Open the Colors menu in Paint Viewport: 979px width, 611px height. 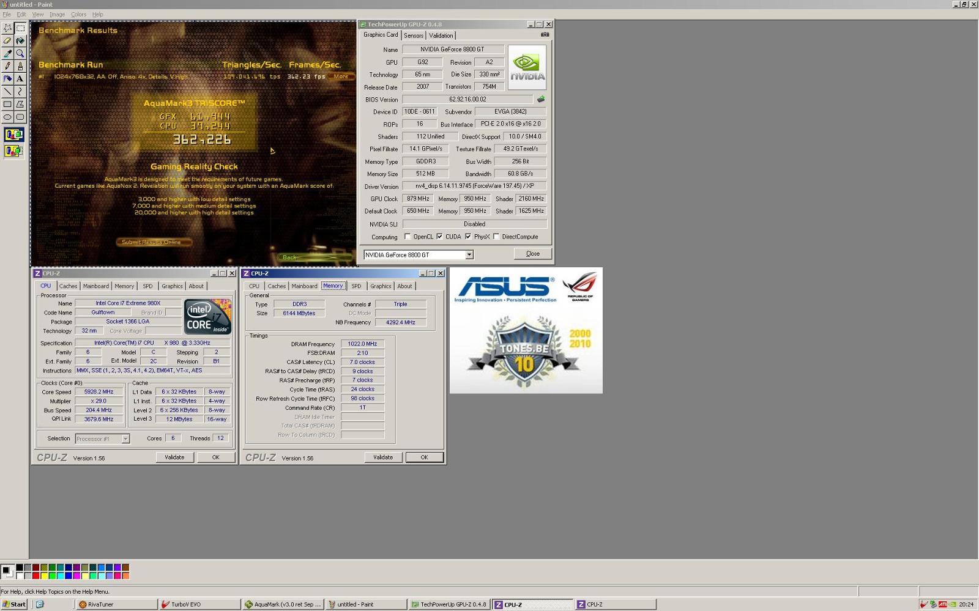click(x=78, y=14)
